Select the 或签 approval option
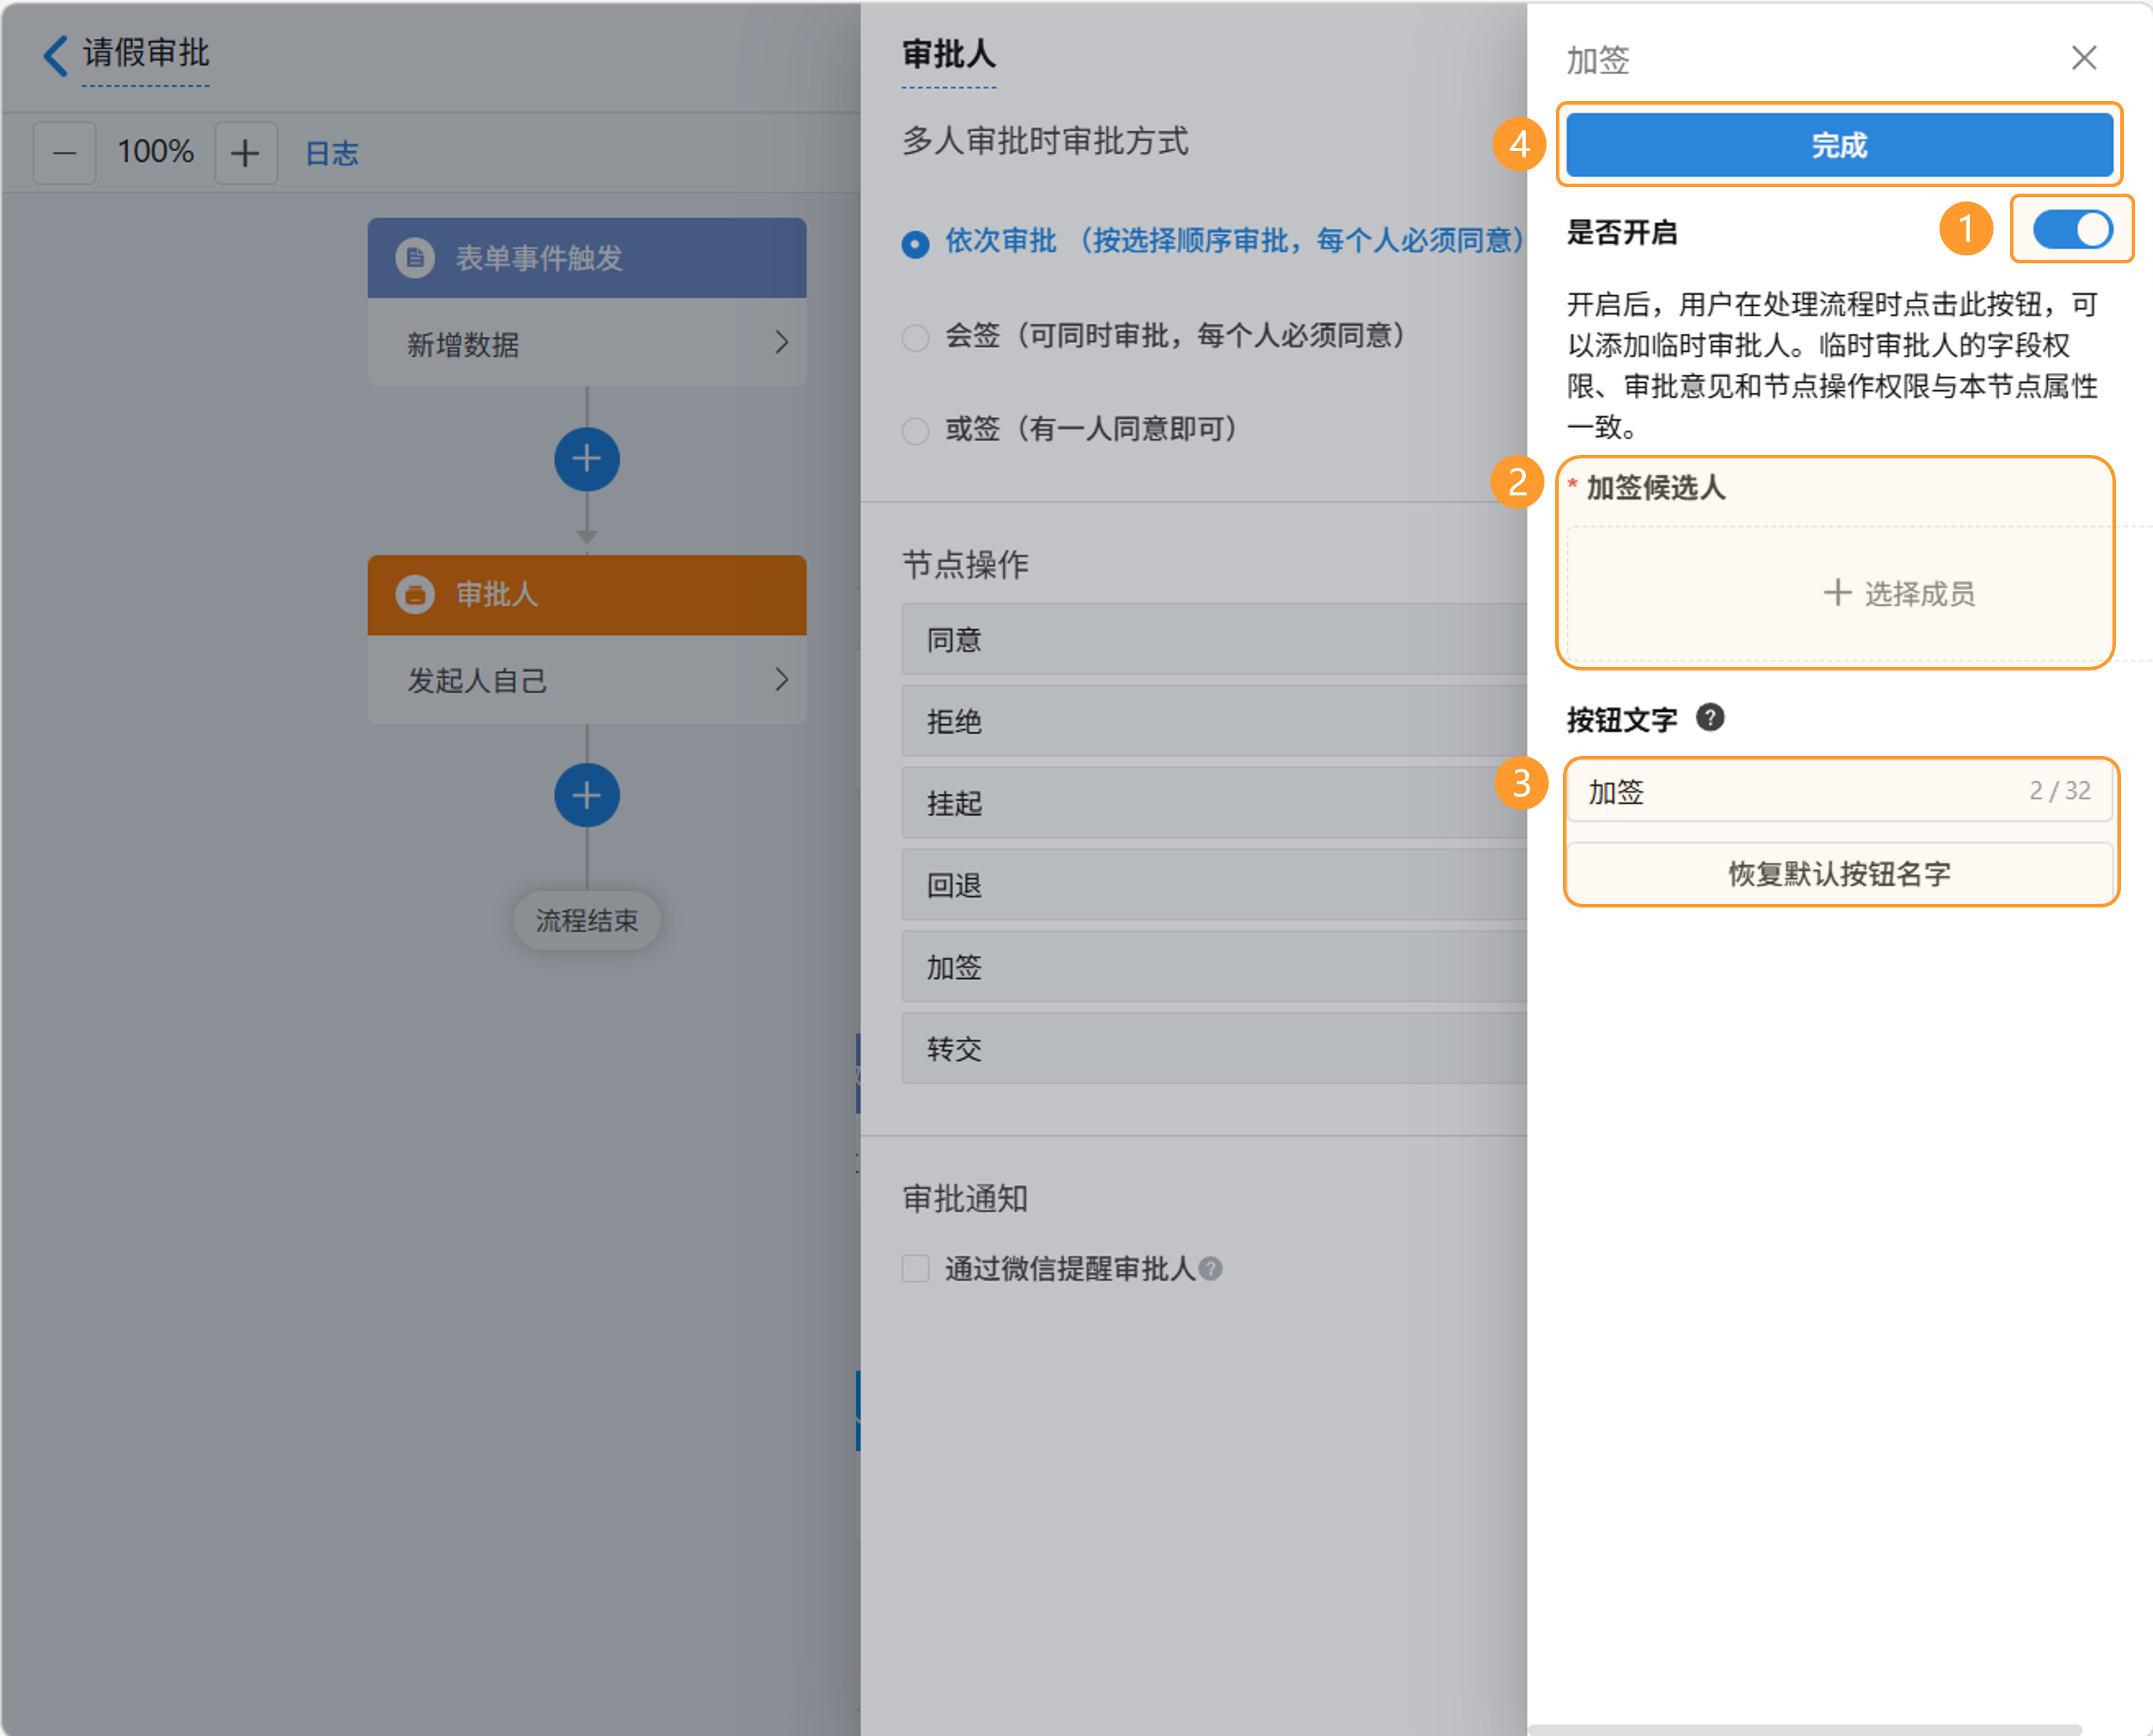 click(x=915, y=431)
